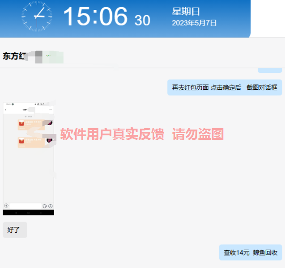Screen dimensions: 285x268
Task: Click the message '好了'
Action: pyautogui.click(x=15, y=230)
